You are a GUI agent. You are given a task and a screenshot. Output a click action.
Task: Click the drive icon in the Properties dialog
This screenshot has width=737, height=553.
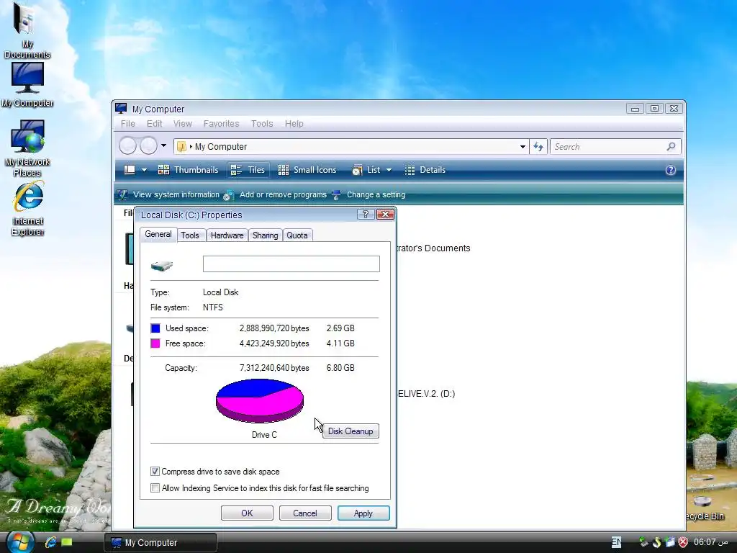[x=162, y=266]
